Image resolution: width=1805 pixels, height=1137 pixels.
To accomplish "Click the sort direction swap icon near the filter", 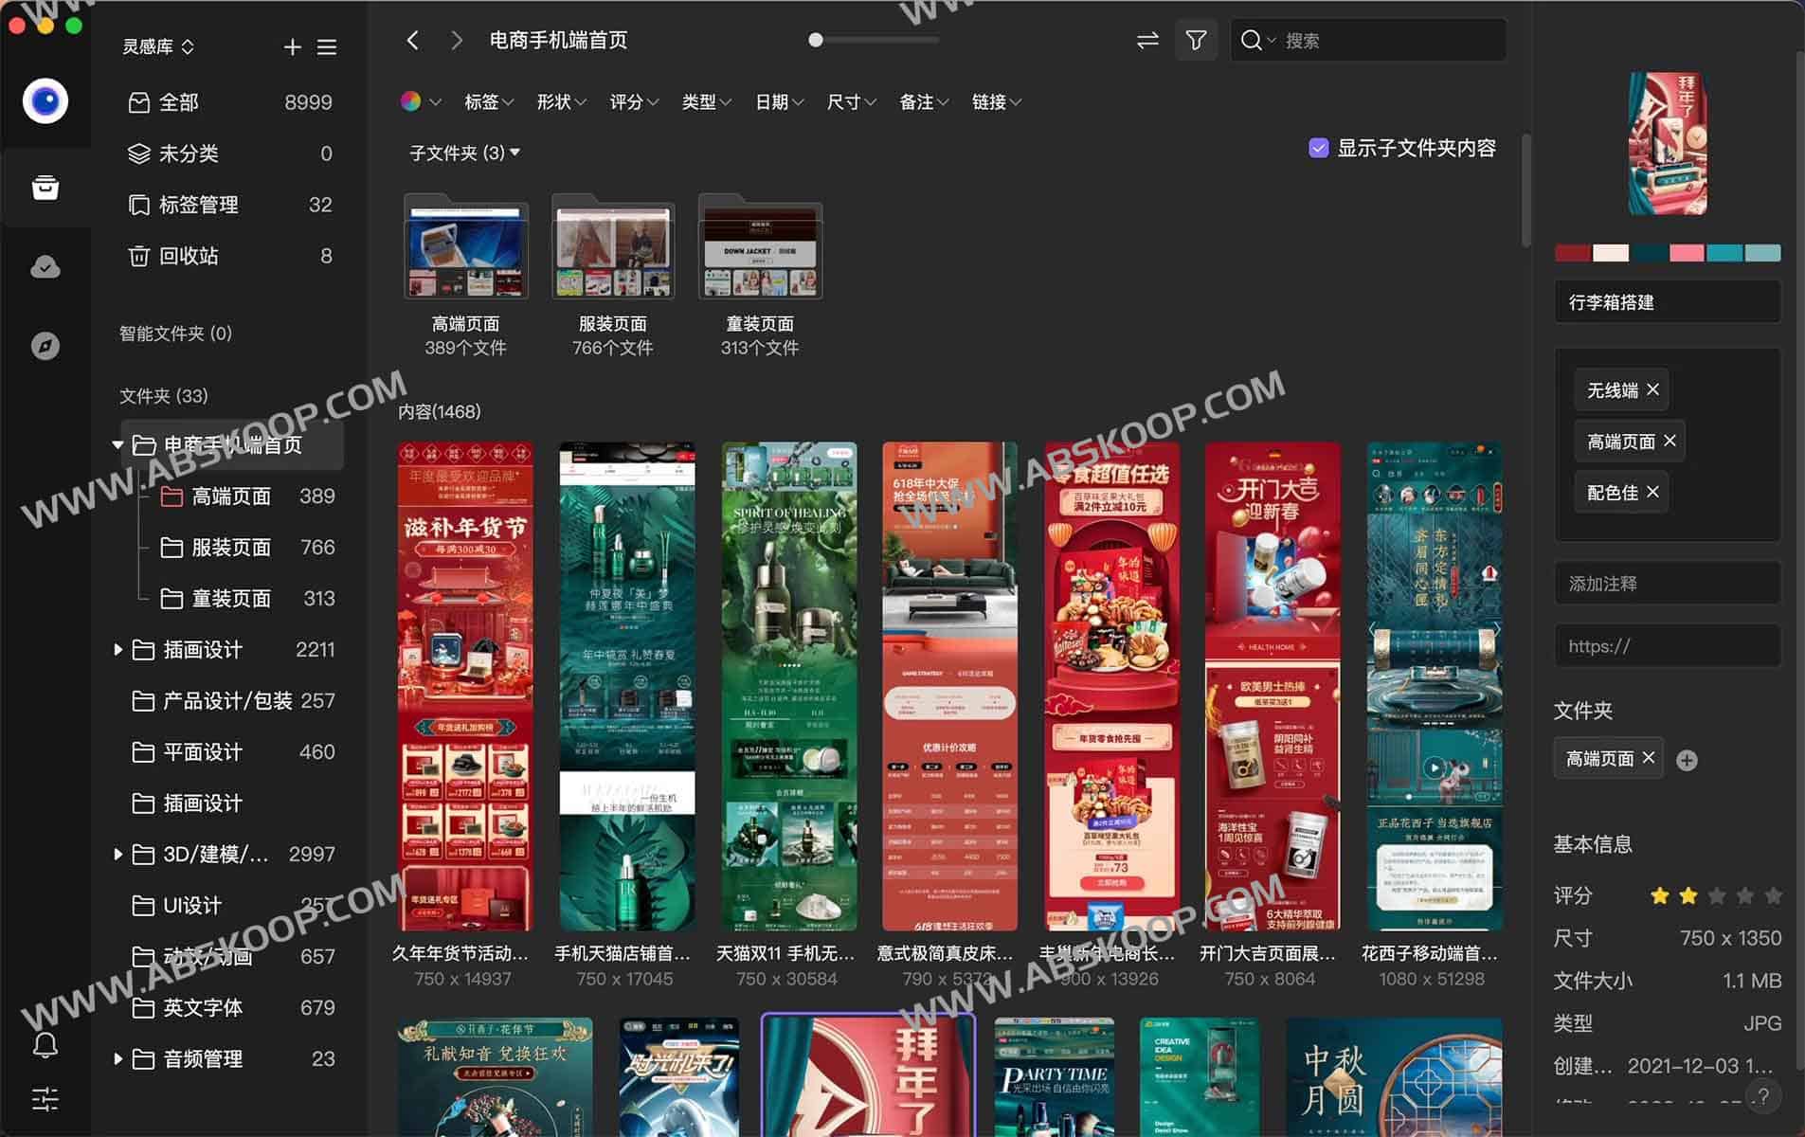I will tap(1147, 40).
